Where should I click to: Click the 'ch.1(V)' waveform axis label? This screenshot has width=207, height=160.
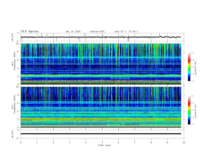13,37
